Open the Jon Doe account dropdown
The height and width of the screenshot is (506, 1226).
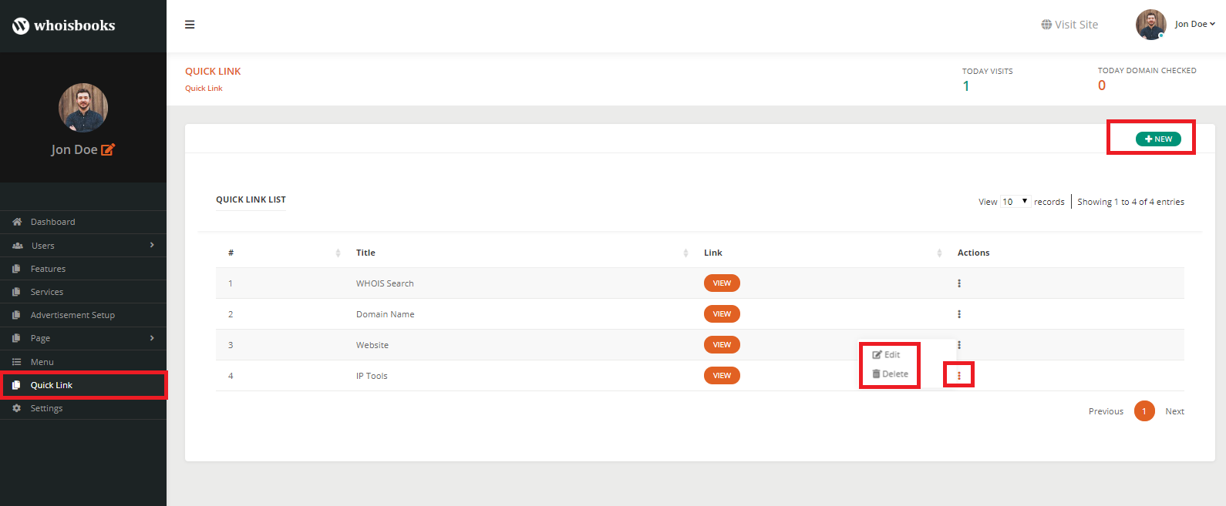coord(1194,24)
